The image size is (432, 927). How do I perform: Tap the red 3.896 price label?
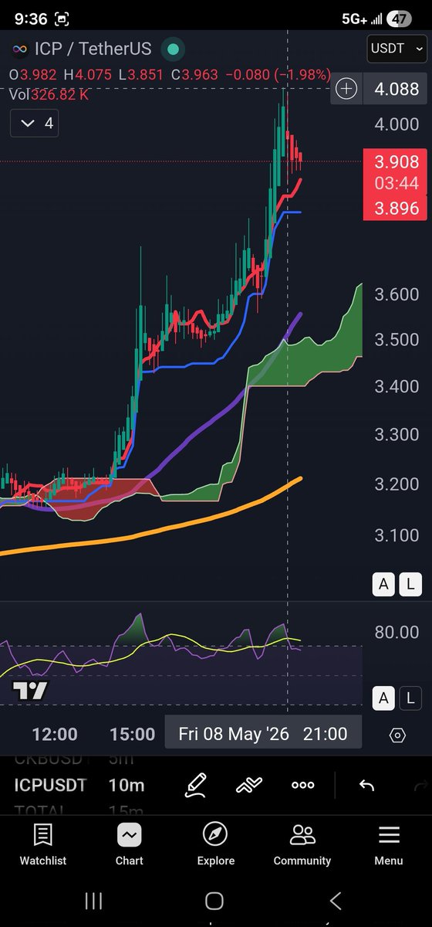tap(397, 209)
